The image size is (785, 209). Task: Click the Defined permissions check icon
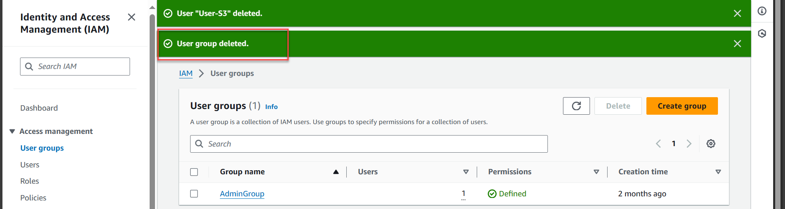point(492,194)
